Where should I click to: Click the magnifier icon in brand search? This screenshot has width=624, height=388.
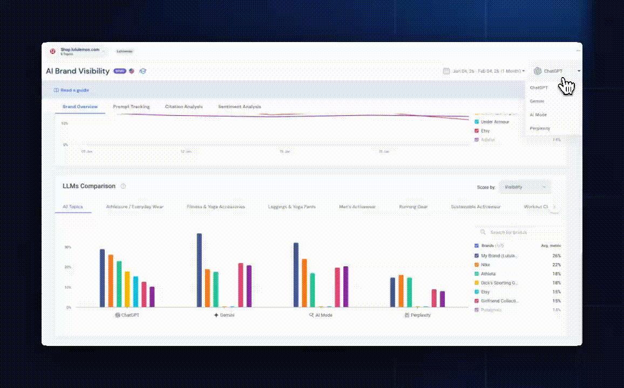pyautogui.click(x=483, y=232)
